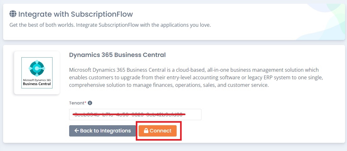Go back to Integrations

pyautogui.click(x=102, y=131)
